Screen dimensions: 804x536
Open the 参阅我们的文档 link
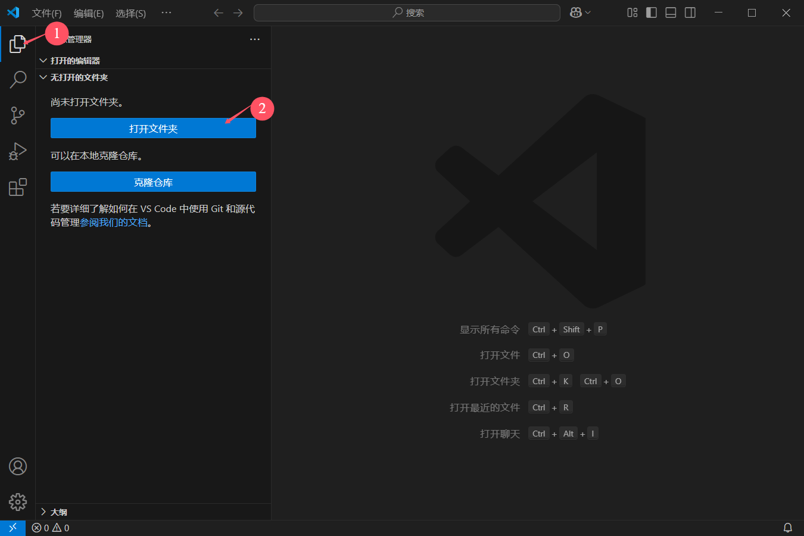[x=114, y=223]
